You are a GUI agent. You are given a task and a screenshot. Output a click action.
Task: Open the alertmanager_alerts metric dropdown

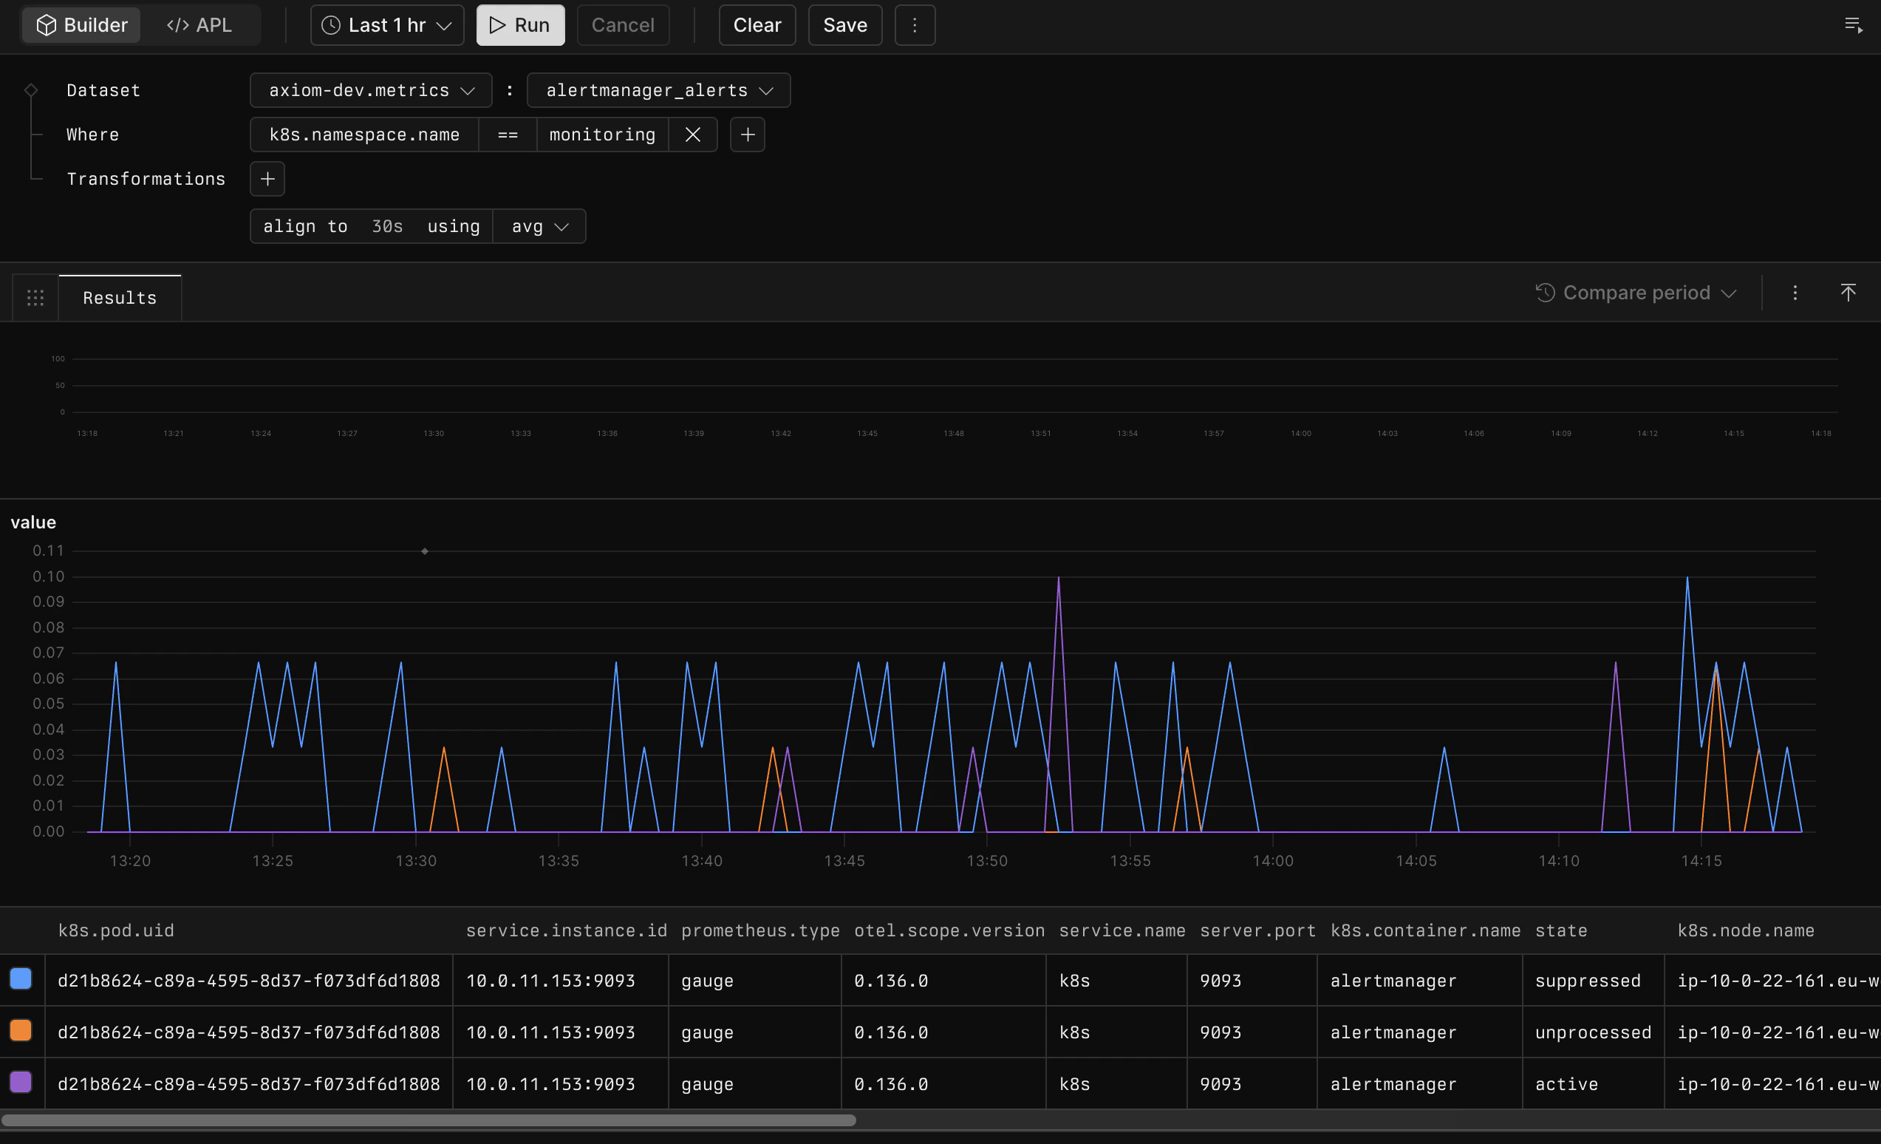coord(658,89)
